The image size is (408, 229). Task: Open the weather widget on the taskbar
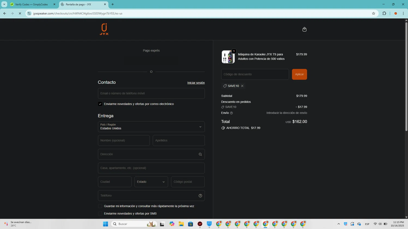tap(18, 224)
